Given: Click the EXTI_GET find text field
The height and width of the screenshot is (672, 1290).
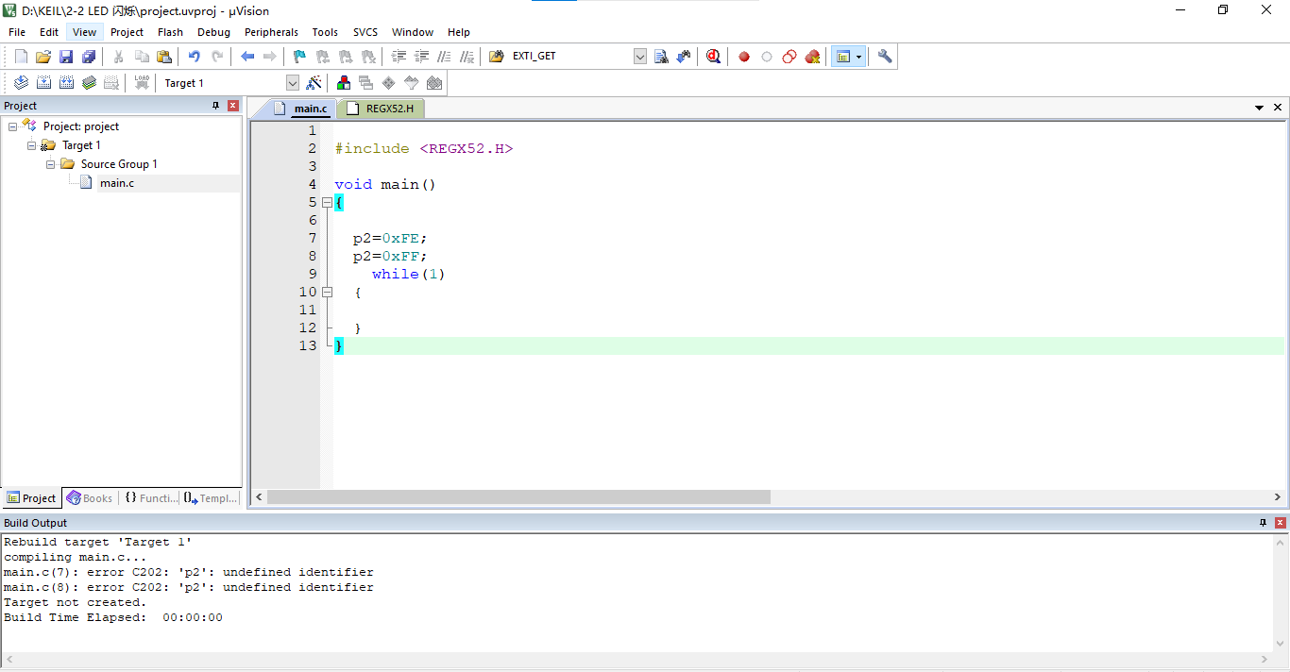Looking at the screenshot, I should coord(570,57).
